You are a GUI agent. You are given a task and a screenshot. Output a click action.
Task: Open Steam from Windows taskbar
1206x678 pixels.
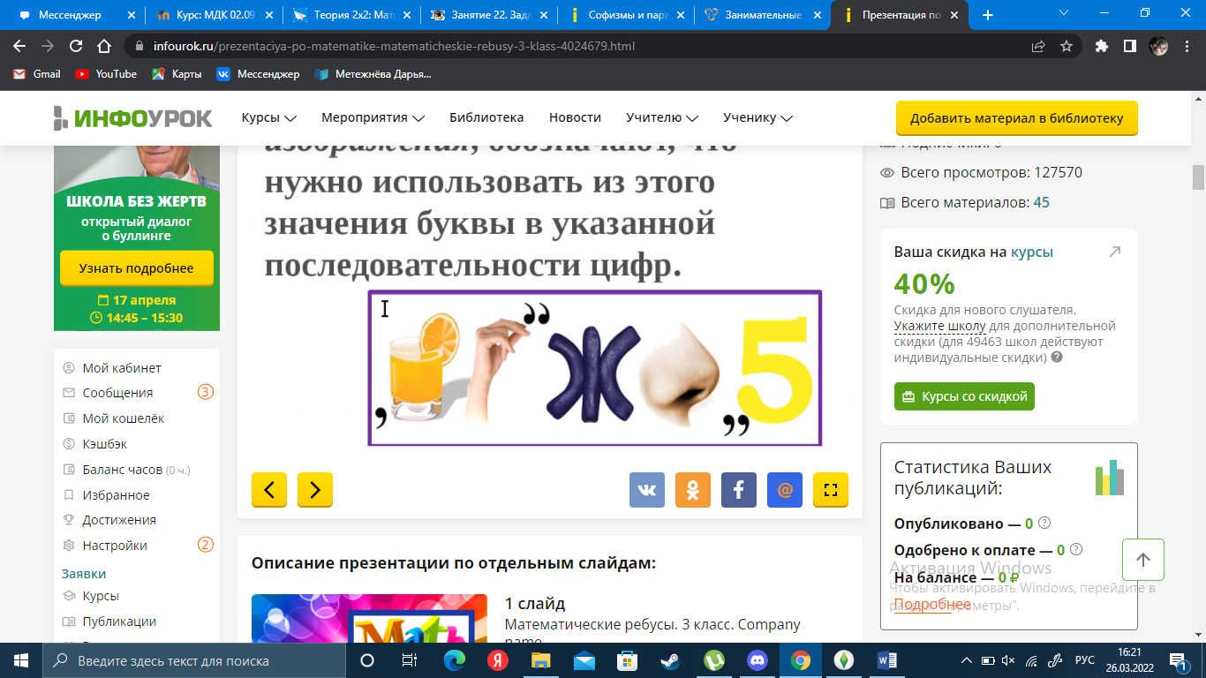671,660
